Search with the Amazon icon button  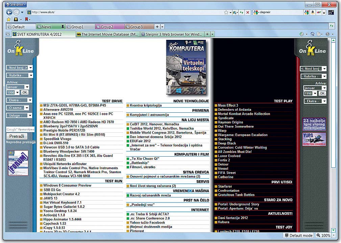click(x=313, y=12)
